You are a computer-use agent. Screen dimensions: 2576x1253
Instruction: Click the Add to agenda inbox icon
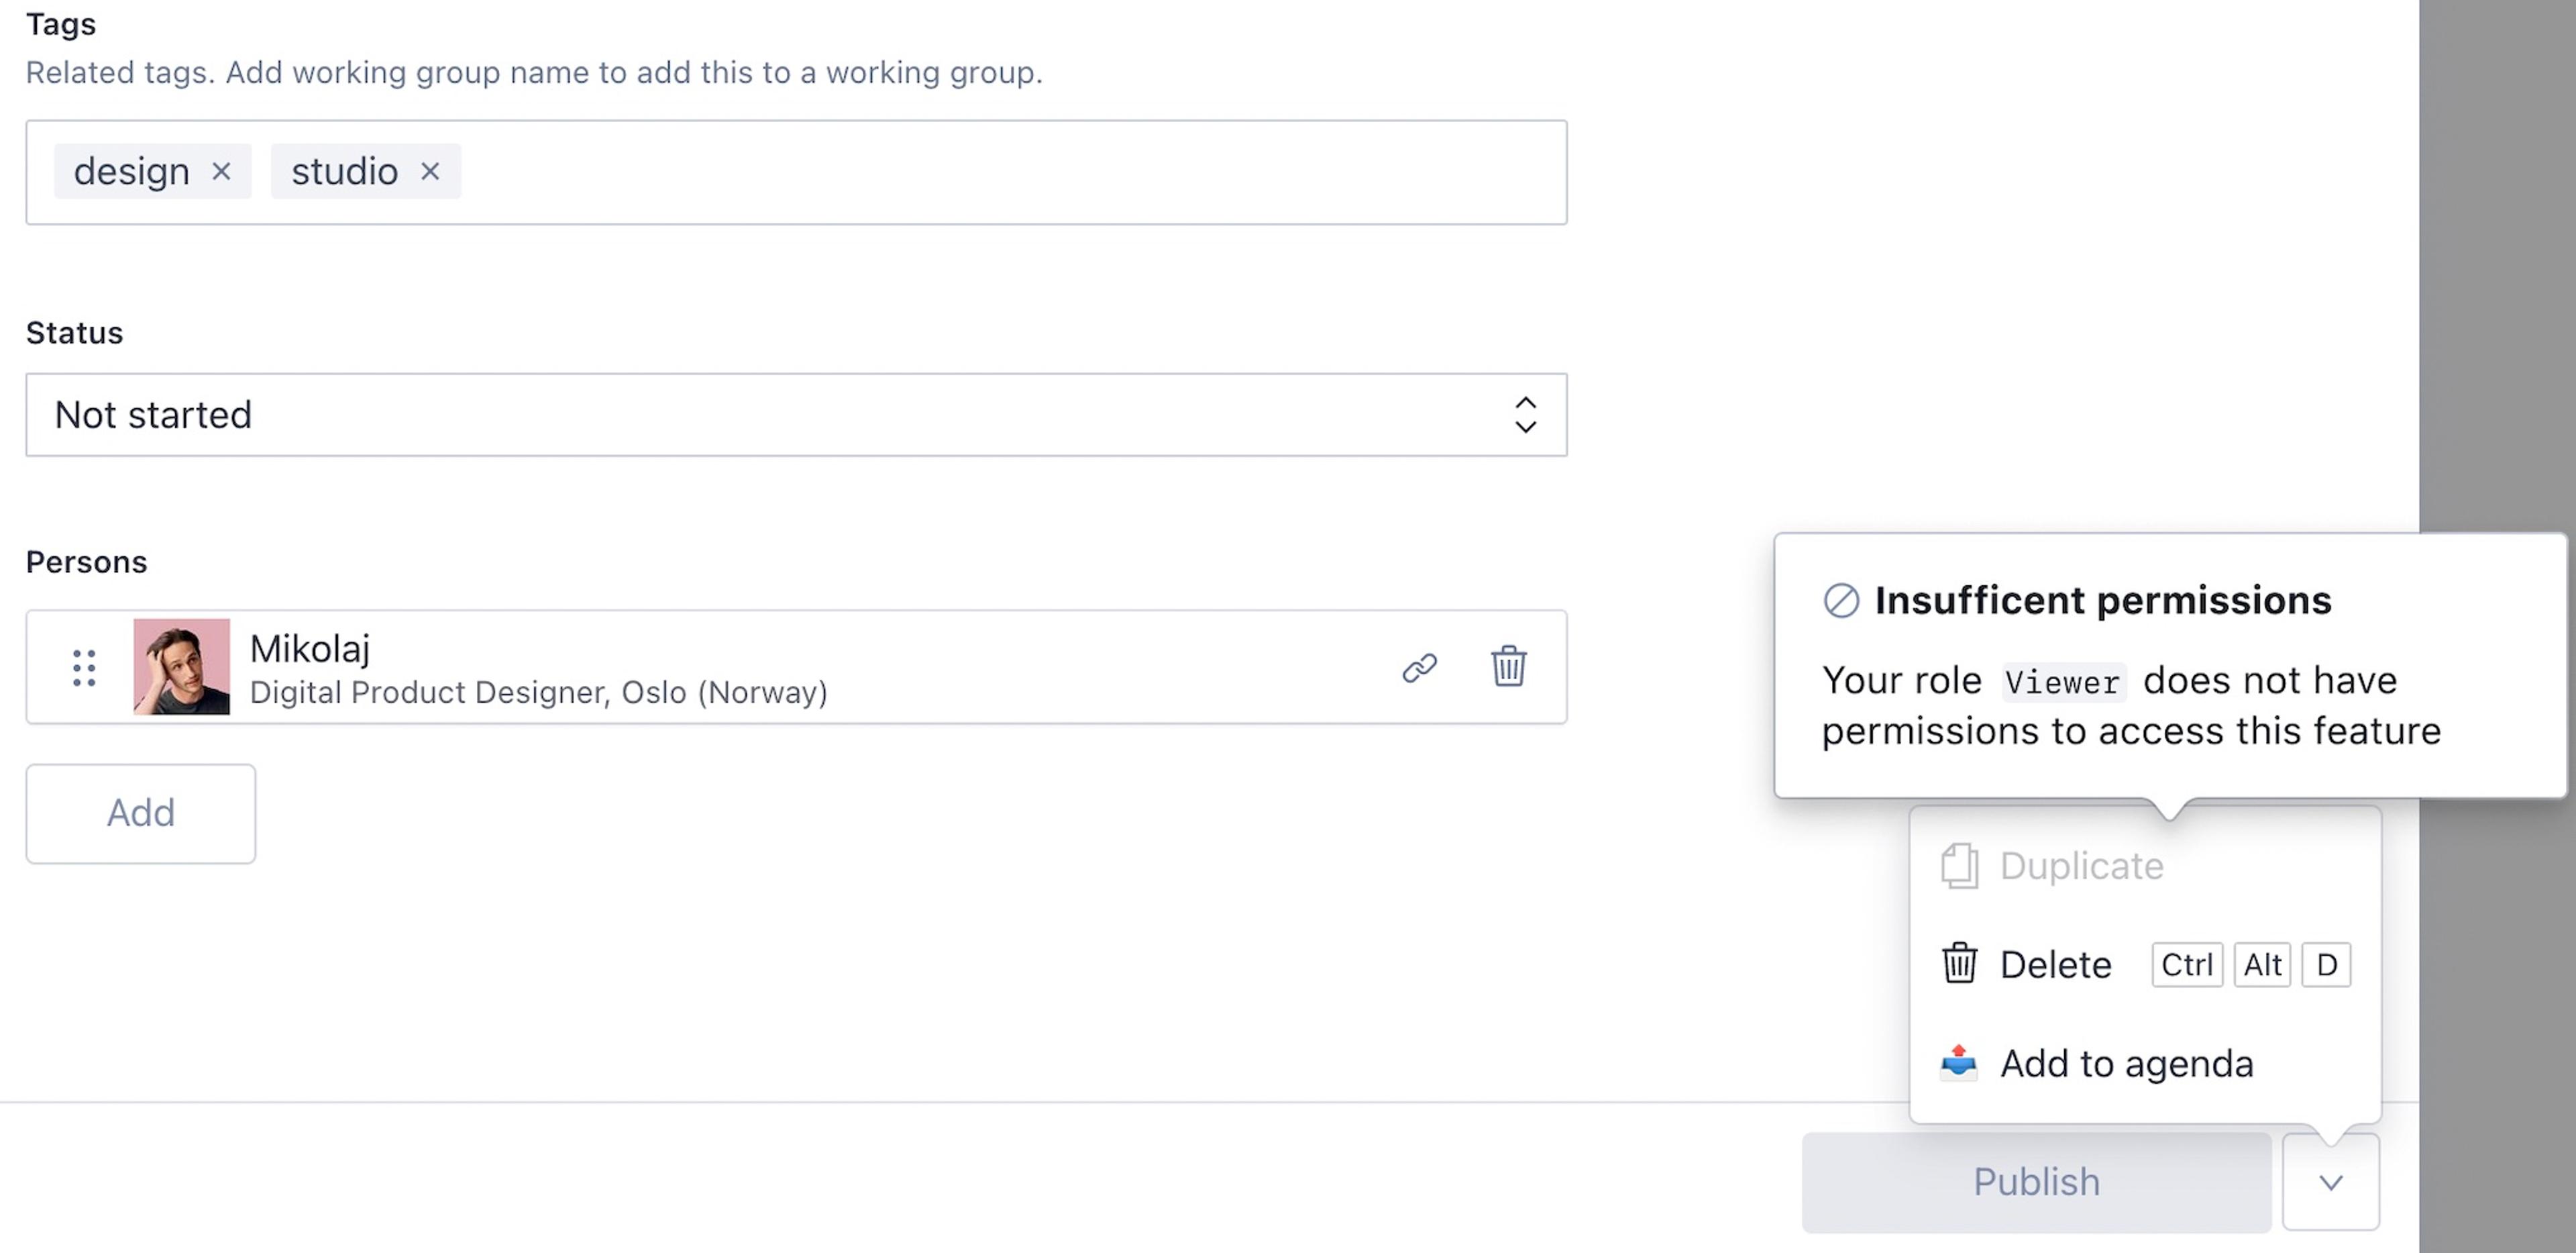click(x=1958, y=1062)
